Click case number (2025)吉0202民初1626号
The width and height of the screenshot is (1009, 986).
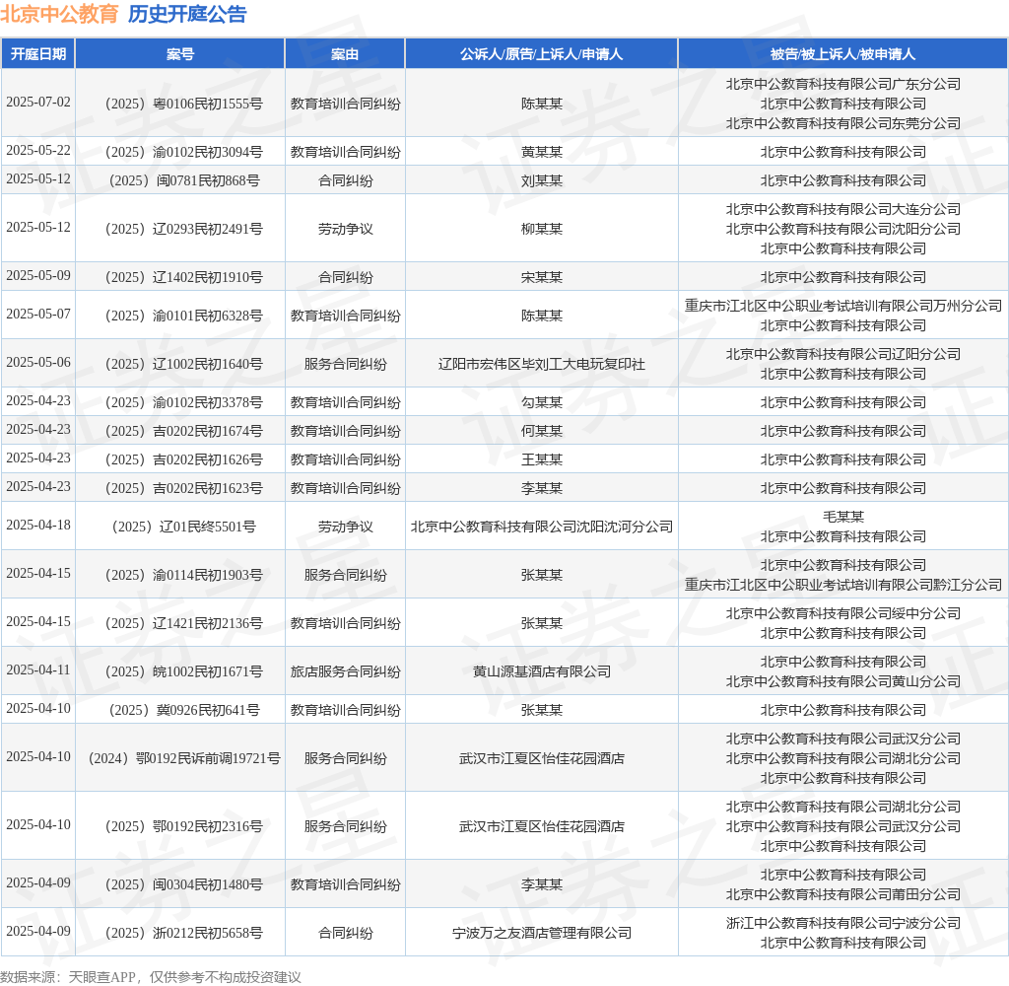[183, 459]
